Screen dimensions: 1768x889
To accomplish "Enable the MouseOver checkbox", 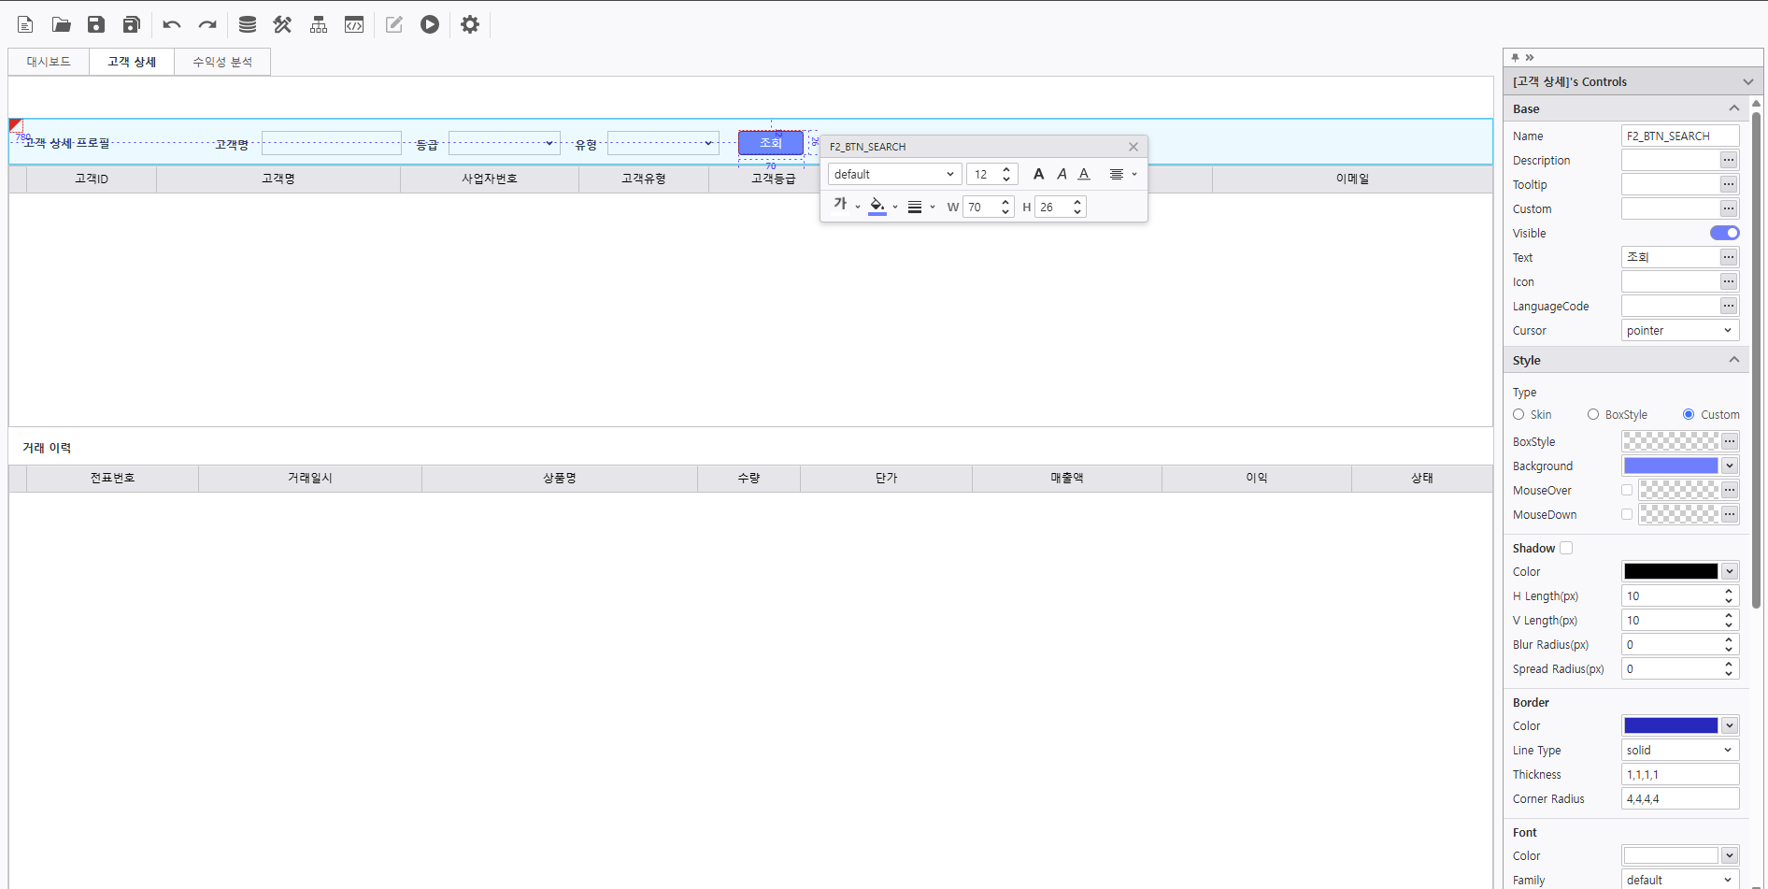I will (x=1627, y=490).
